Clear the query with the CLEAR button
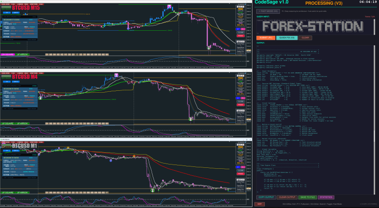Screen dimensions: 379x208 (305, 38)
